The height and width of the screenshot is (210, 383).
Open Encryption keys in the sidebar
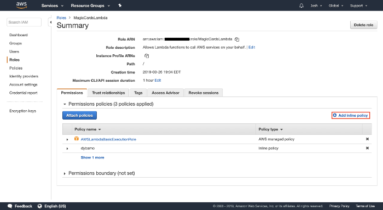[23, 111]
